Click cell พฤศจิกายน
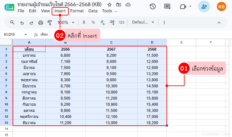This screenshot has height=137, width=232. pyautogui.click(x=29, y=117)
